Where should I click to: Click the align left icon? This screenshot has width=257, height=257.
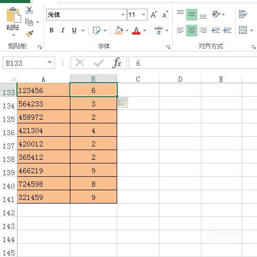point(180,30)
